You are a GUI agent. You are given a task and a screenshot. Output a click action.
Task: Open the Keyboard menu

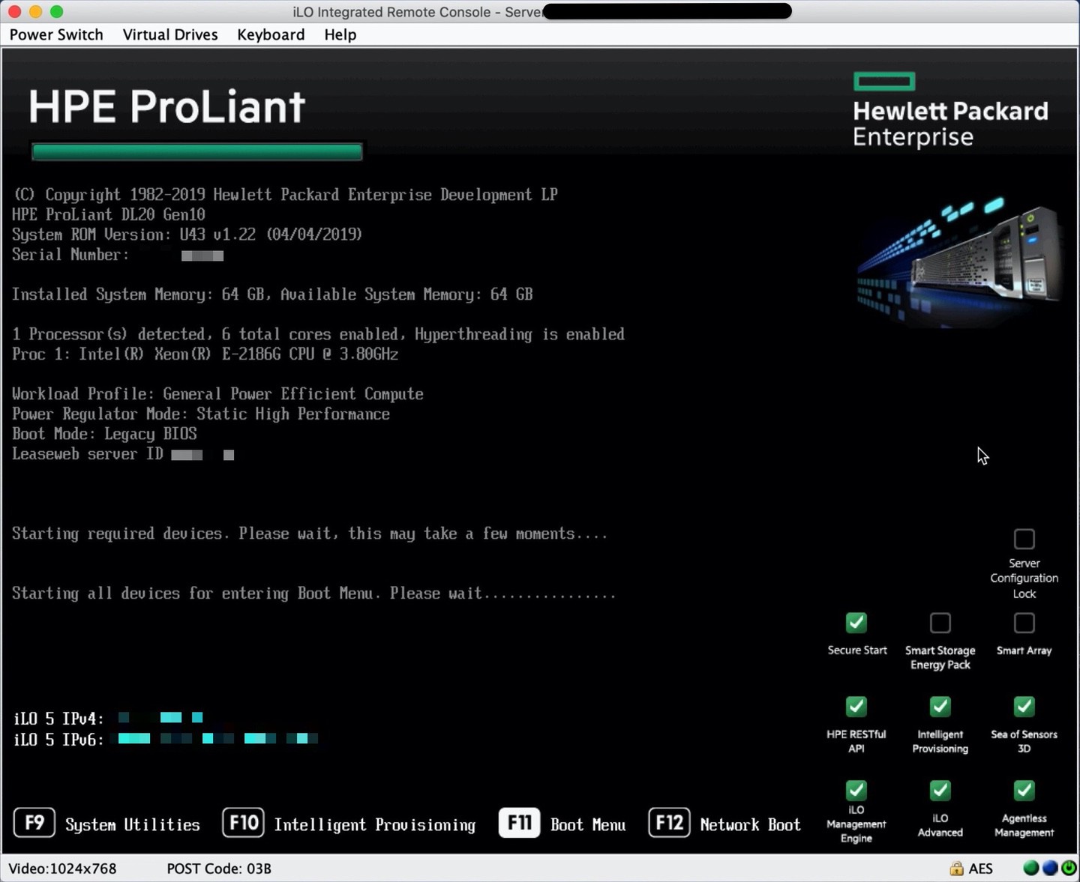tap(271, 34)
